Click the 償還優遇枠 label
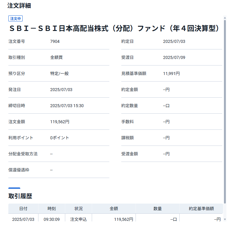The image size is (227, 225). click(19, 170)
